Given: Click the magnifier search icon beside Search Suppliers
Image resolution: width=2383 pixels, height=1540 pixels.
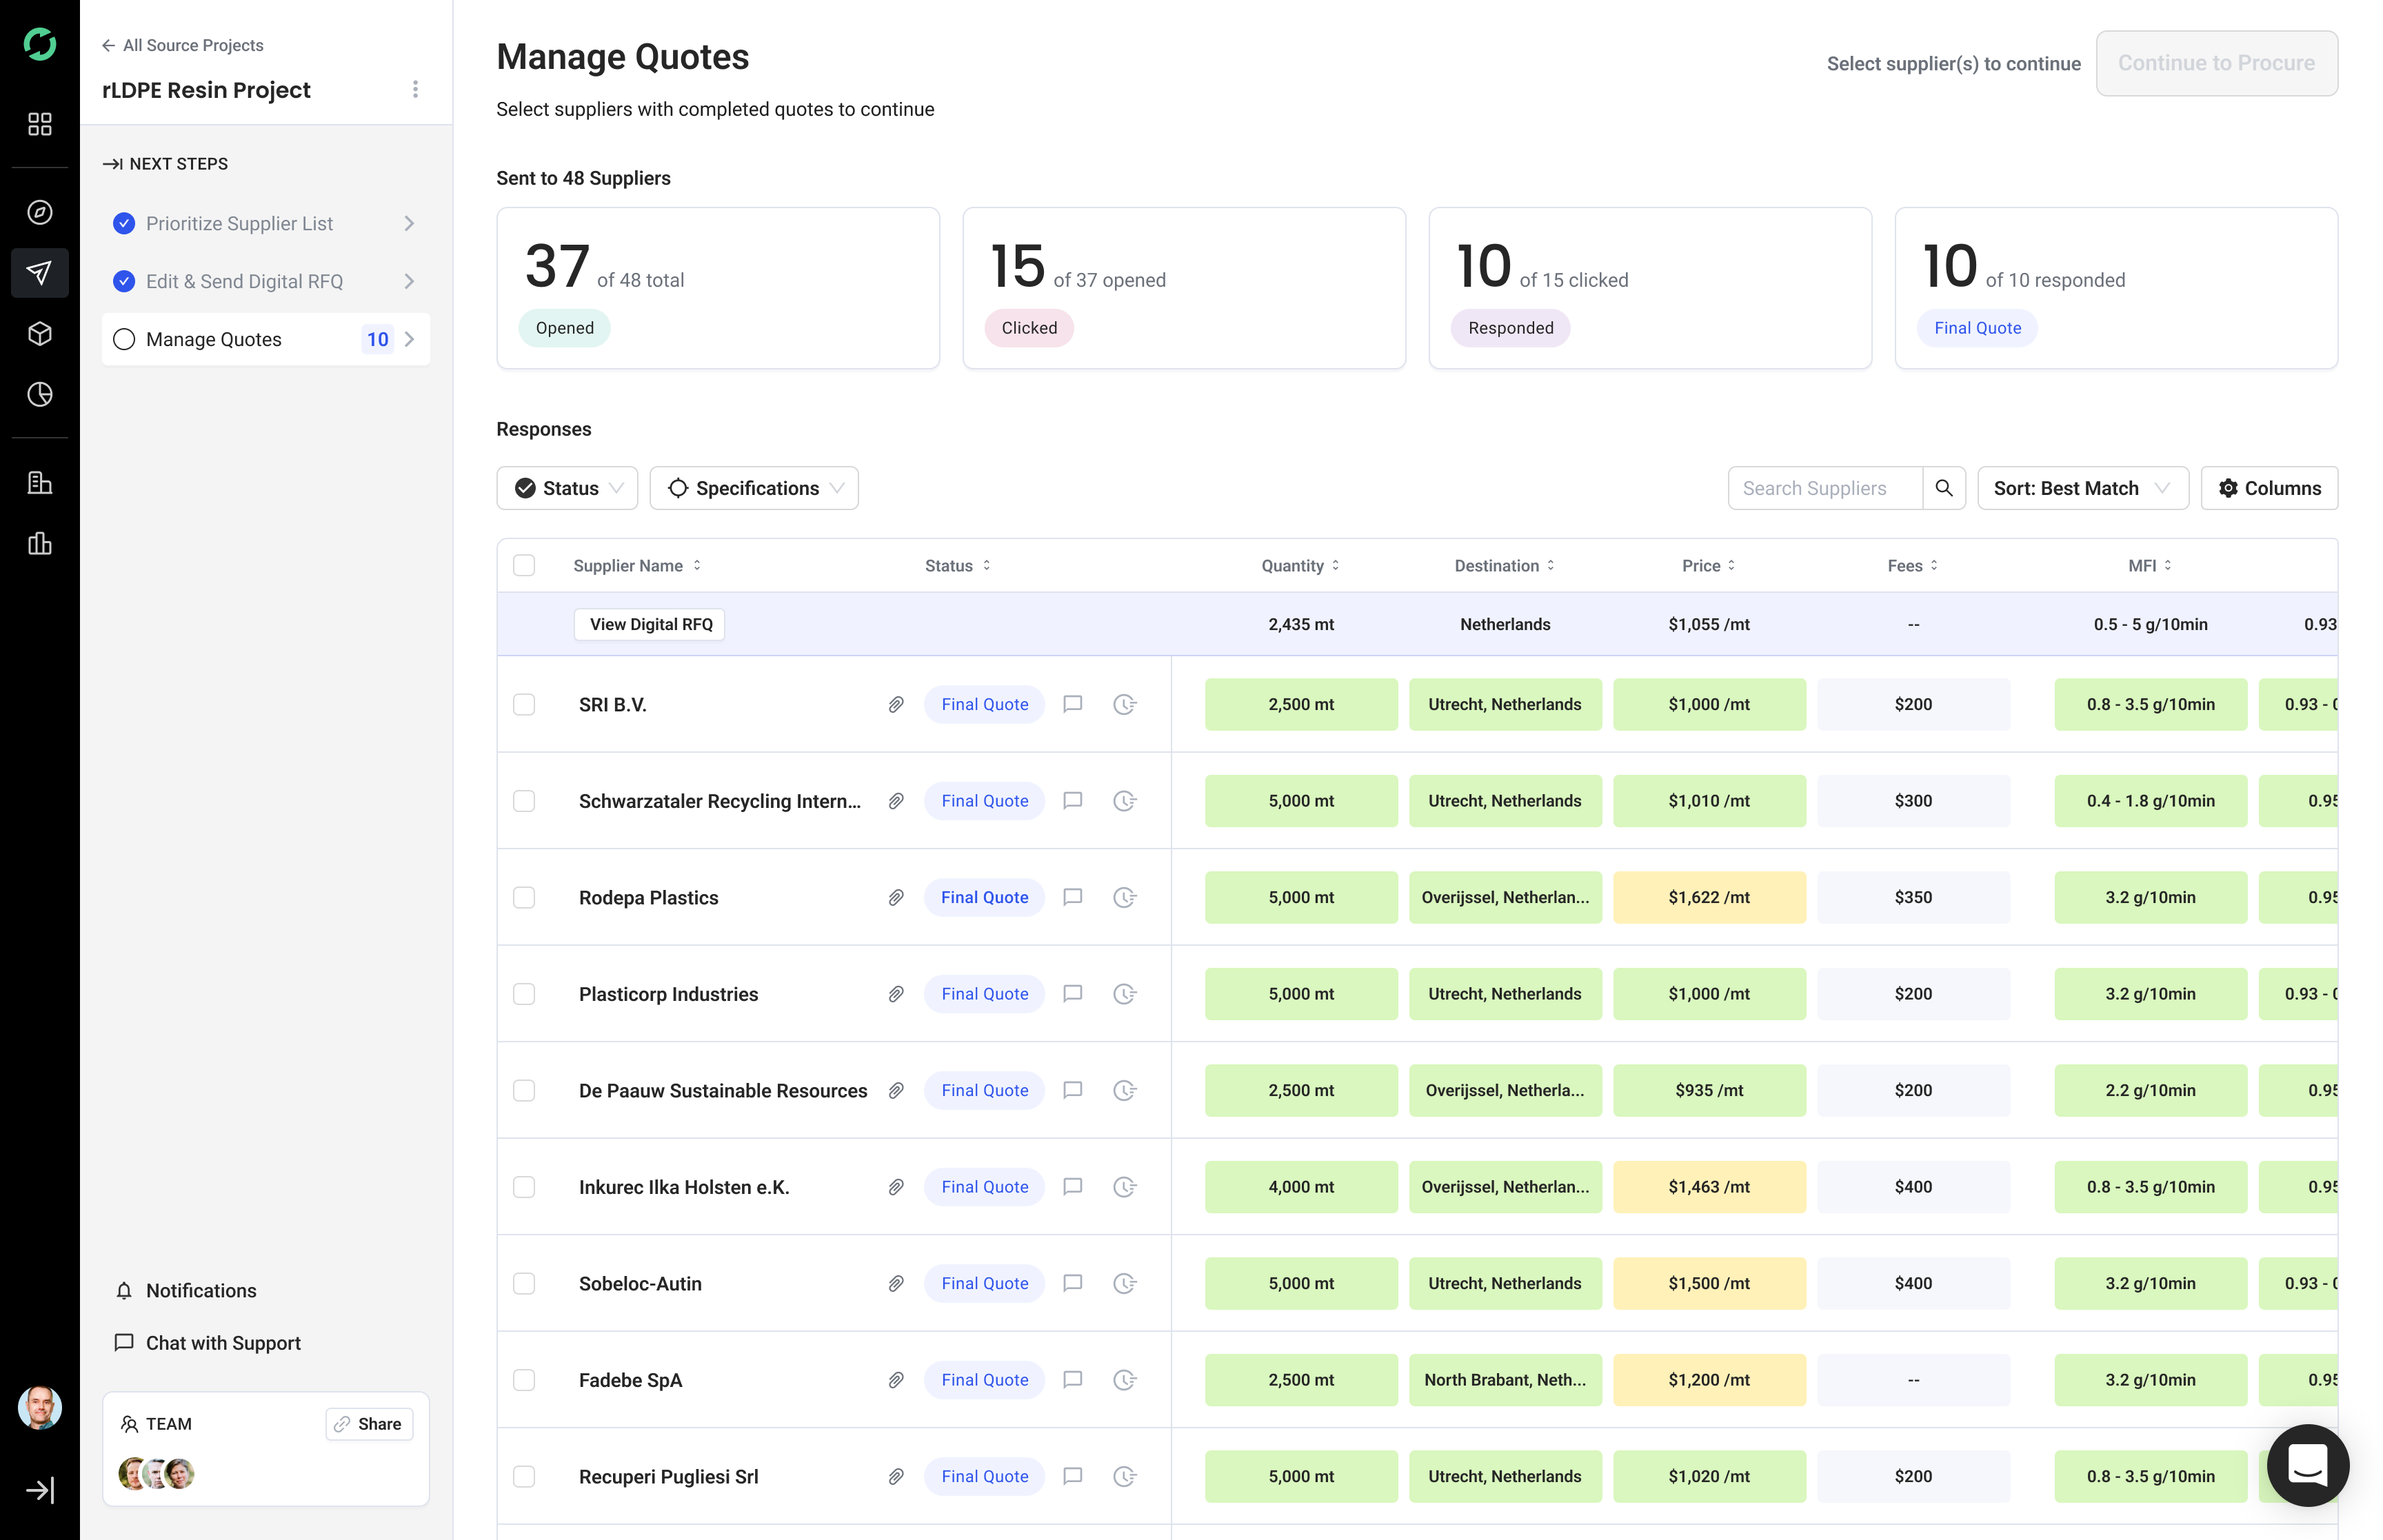Looking at the screenshot, I should 1944,488.
